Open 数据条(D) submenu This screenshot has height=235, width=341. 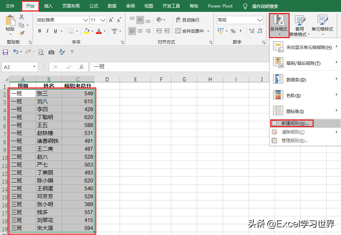pyautogui.click(x=305, y=79)
